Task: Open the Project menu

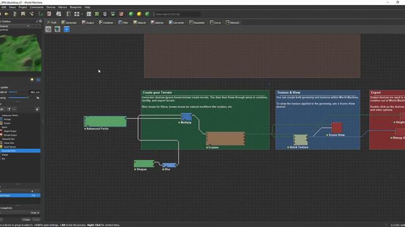Action: [23, 7]
